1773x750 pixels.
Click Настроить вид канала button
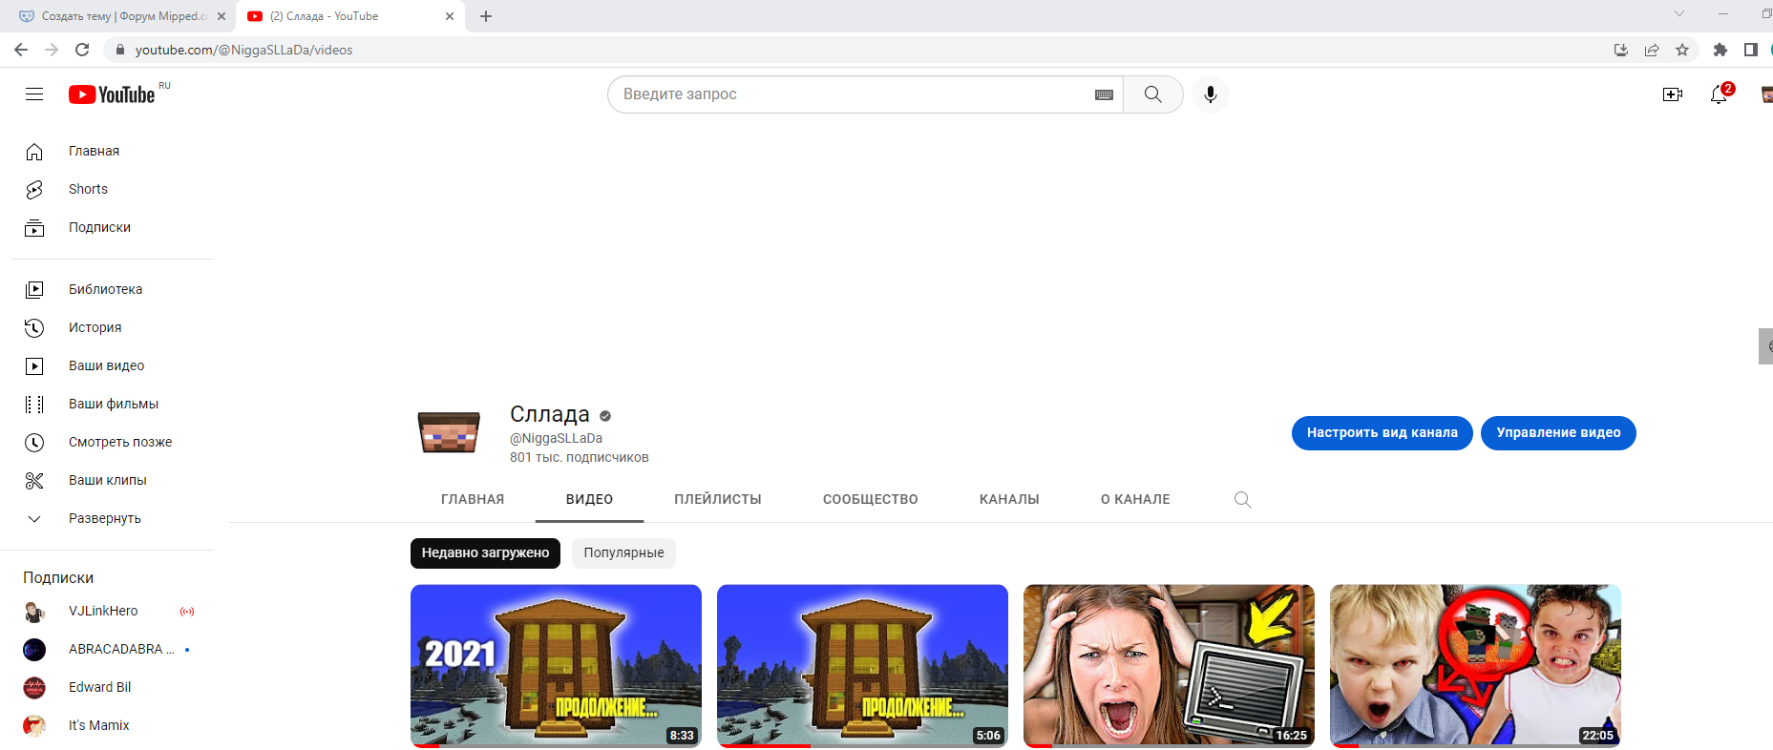(x=1383, y=432)
